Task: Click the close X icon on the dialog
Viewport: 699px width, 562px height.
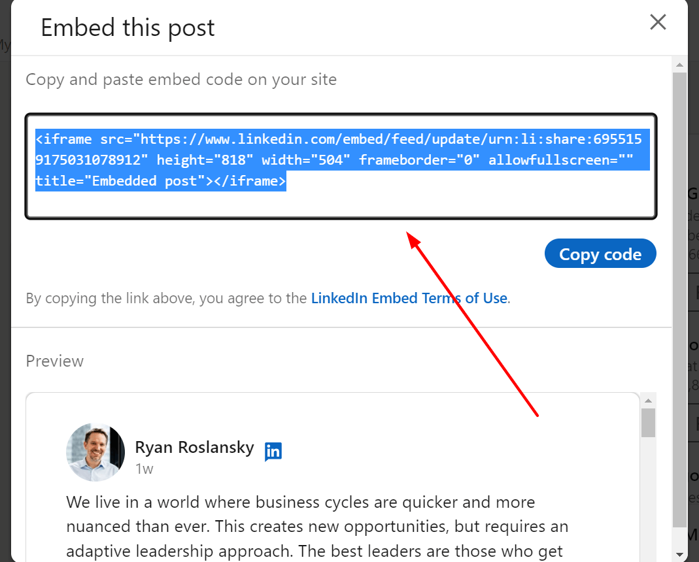Action: (x=658, y=22)
